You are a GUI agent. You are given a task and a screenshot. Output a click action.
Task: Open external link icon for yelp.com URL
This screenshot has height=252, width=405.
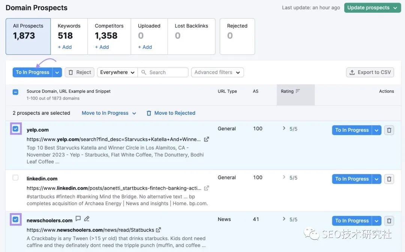pyautogui.click(x=206, y=139)
